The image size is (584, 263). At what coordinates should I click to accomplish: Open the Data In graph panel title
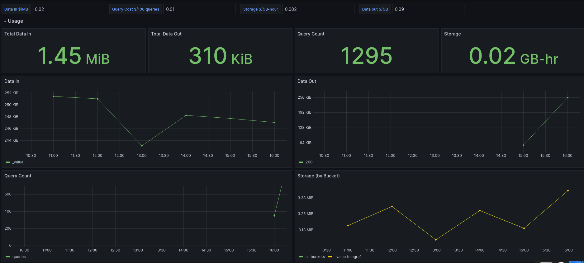tap(12, 81)
